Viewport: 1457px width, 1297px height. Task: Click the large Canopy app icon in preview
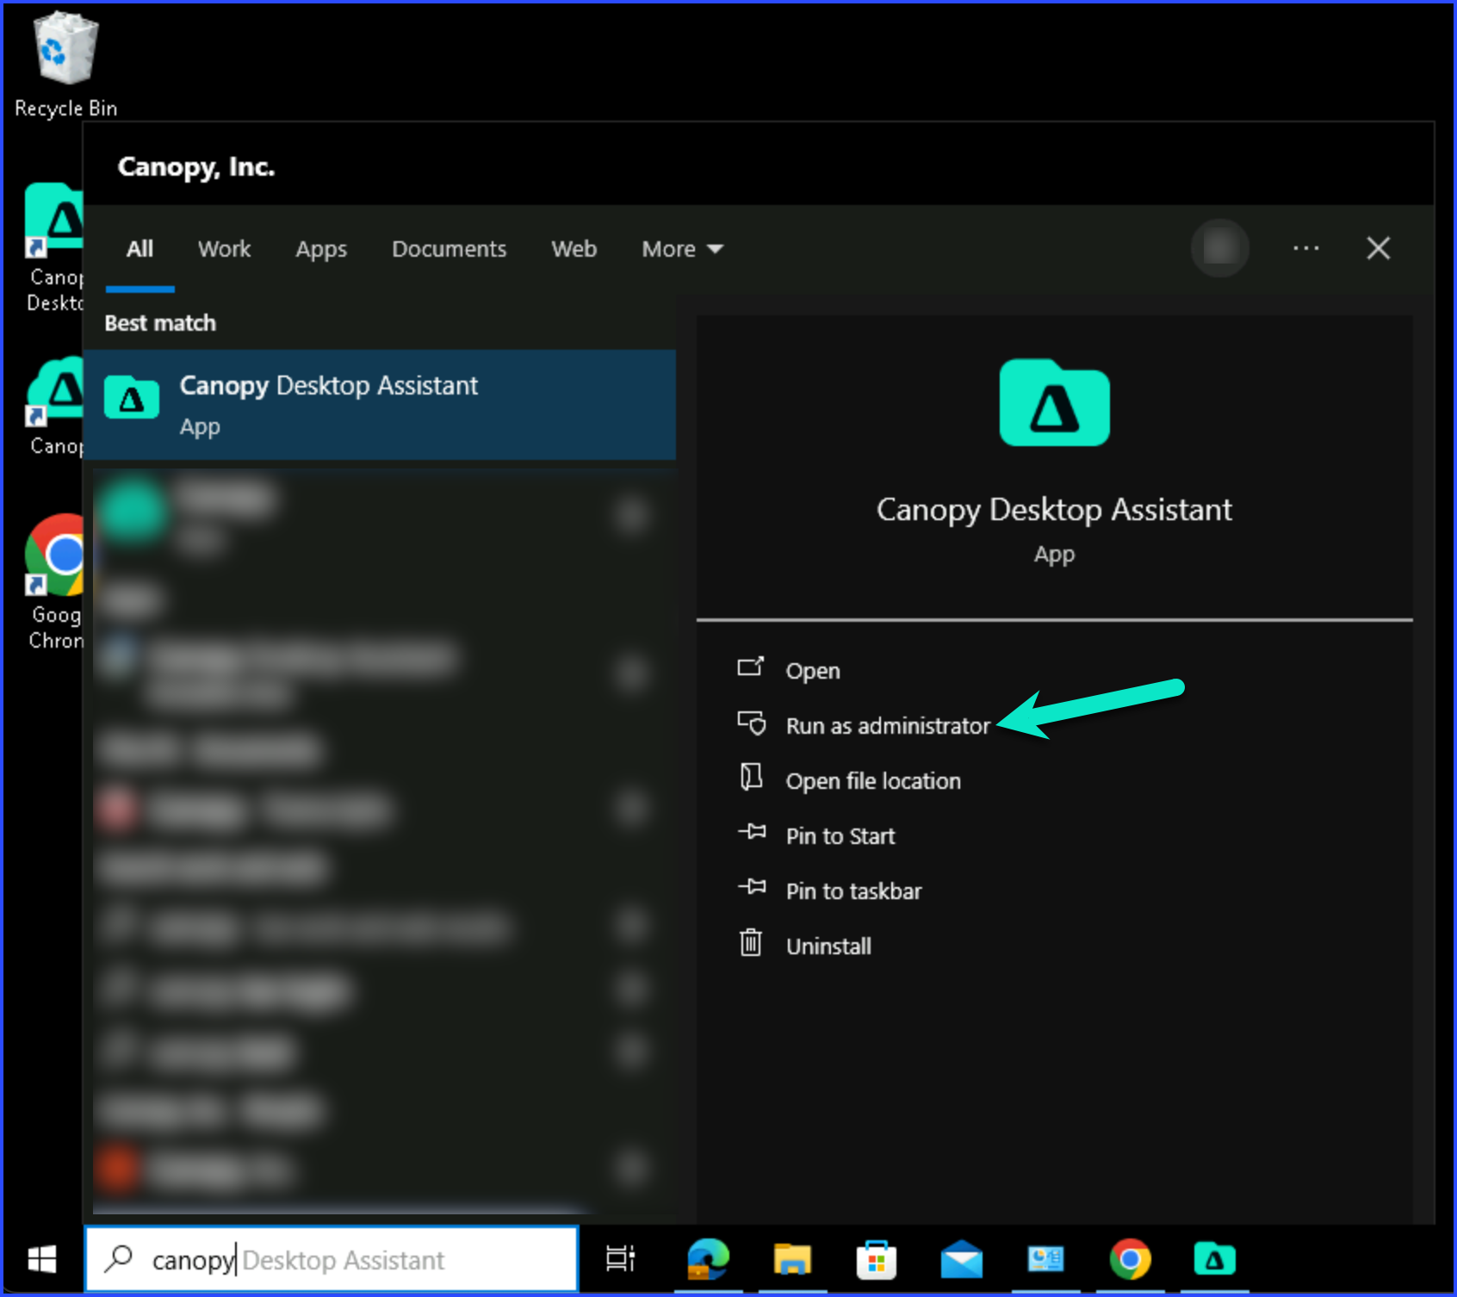(x=1054, y=403)
